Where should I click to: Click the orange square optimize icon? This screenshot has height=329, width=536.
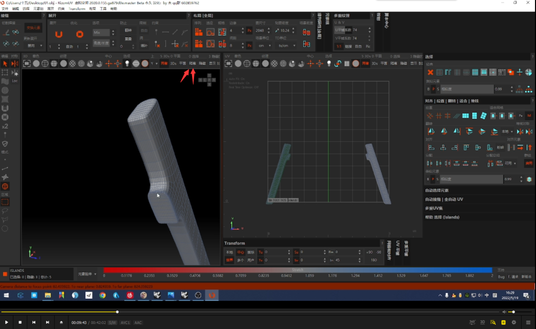point(79,34)
